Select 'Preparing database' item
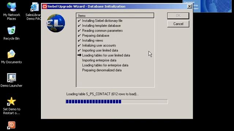Image resolution: width=234 pixels, height=131 pixels. (96, 36)
